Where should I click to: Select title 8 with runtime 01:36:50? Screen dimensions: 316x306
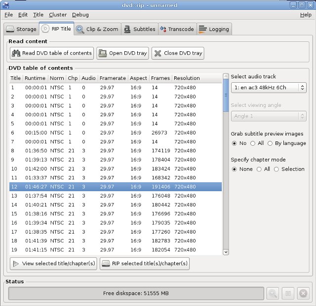[116, 151]
